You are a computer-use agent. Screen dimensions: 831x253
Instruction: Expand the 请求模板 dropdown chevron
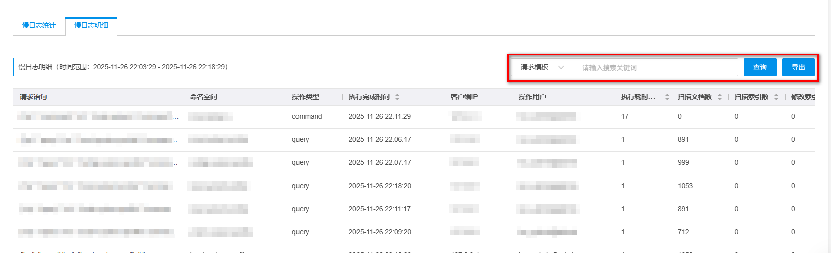point(561,67)
